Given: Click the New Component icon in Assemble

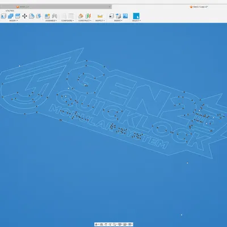Looking at the screenshot, I should click(47, 16).
